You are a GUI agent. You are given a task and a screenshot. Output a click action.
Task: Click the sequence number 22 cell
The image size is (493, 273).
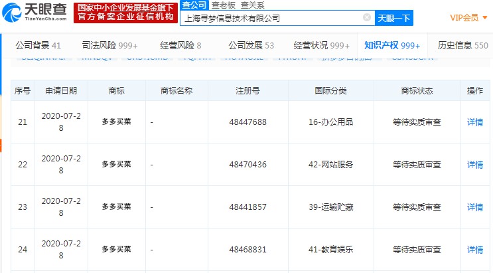coord(23,164)
